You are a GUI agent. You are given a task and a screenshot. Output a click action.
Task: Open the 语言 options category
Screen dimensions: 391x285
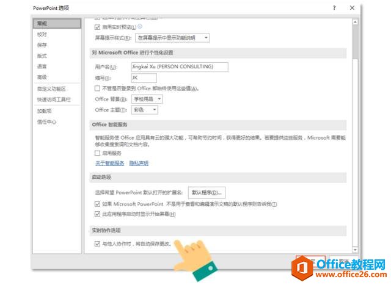click(x=42, y=67)
